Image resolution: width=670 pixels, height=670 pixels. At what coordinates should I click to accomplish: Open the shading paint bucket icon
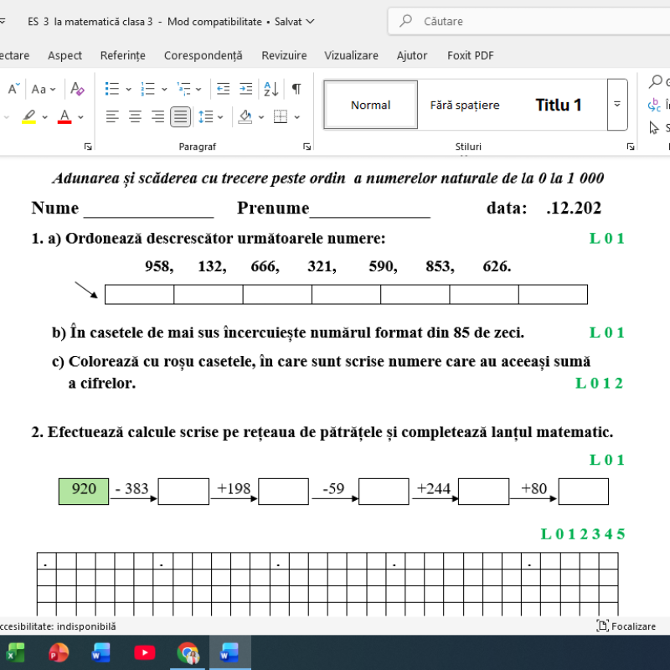tap(245, 117)
